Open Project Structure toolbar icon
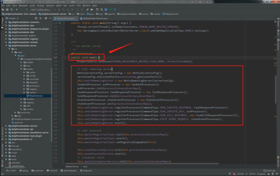 click(x=92, y=10)
